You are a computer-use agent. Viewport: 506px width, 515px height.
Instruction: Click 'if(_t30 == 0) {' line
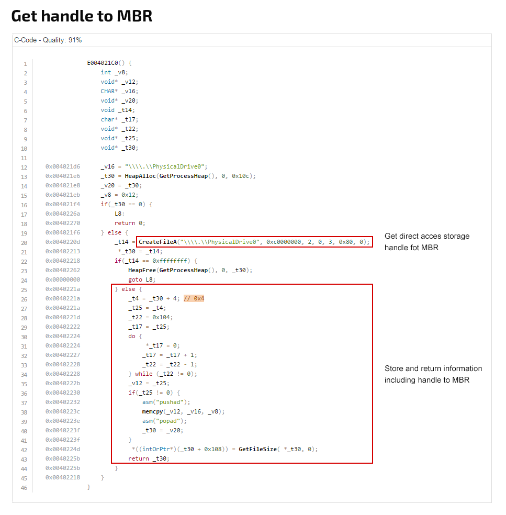tap(127, 204)
